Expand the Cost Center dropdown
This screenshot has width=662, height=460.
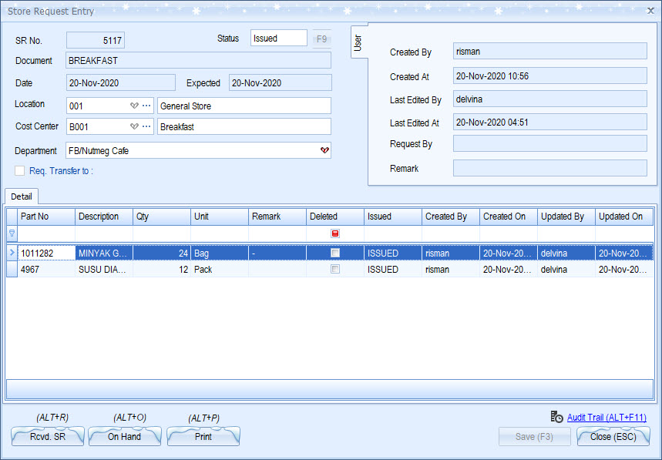133,126
